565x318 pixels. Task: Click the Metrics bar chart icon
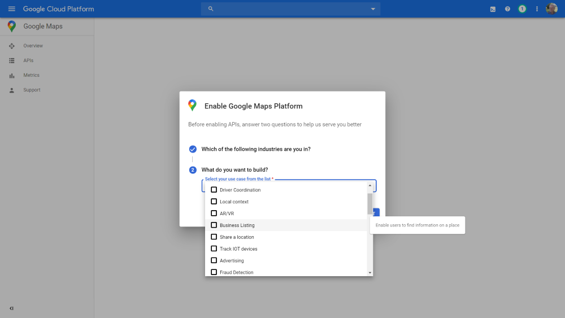coord(11,76)
